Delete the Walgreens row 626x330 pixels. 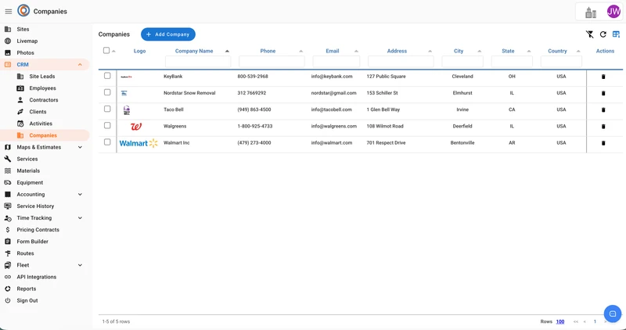click(x=603, y=127)
